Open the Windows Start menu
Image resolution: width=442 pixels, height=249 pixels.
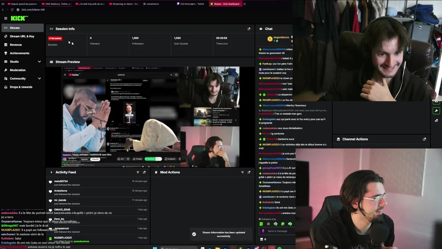[x=155, y=248]
